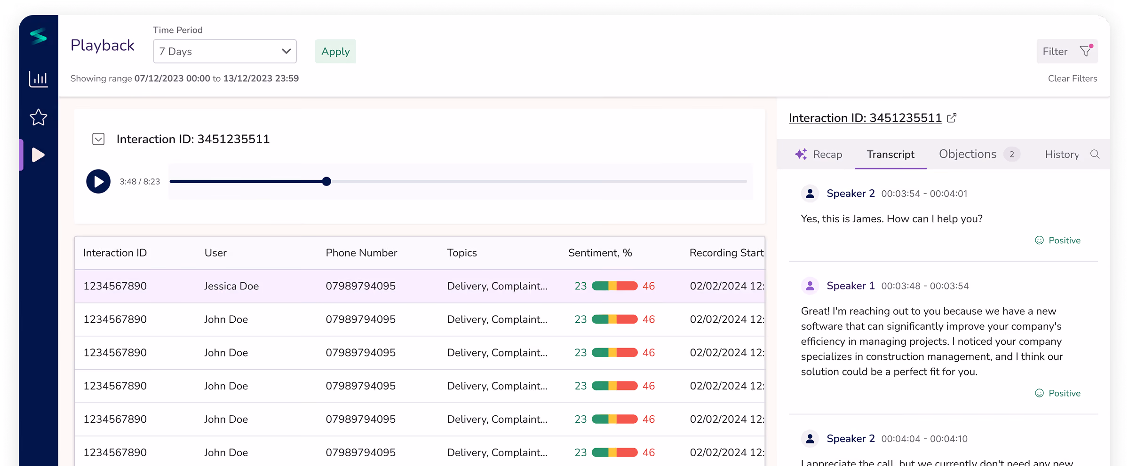Apply the selected time period
Screen dimensions: 1129x466
[x=335, y=51]
